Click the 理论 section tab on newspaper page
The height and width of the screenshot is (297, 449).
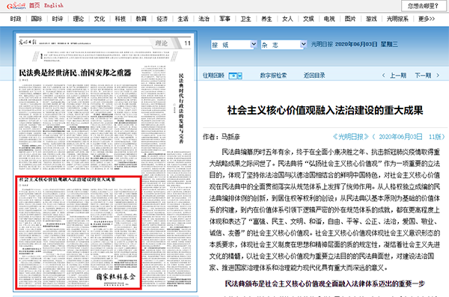coord(161,43)
